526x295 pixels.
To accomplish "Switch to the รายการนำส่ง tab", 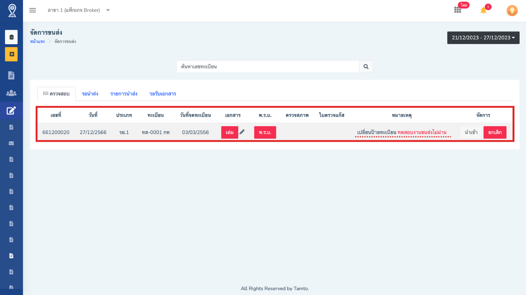I will (x=124, y=94).
